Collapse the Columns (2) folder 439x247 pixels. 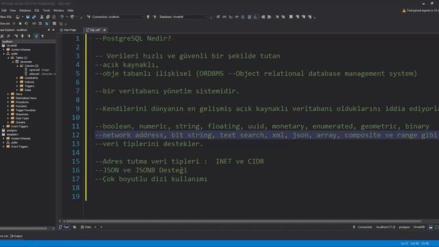click(17, 66)
